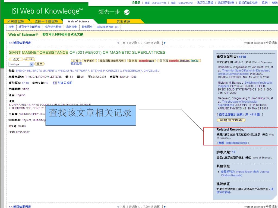Click 返回结果列表 link at bottom
Image resolution: width=278 pixels, height=208 pixels.
pos(20,206)
